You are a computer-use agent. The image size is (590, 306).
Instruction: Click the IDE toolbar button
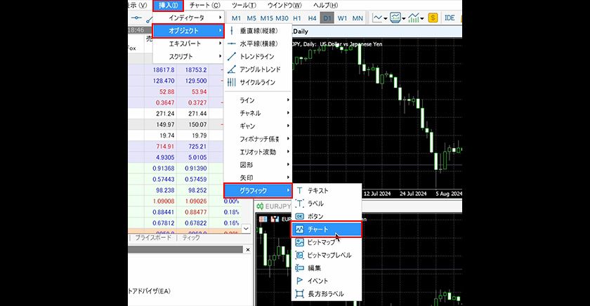pos(450,18)
